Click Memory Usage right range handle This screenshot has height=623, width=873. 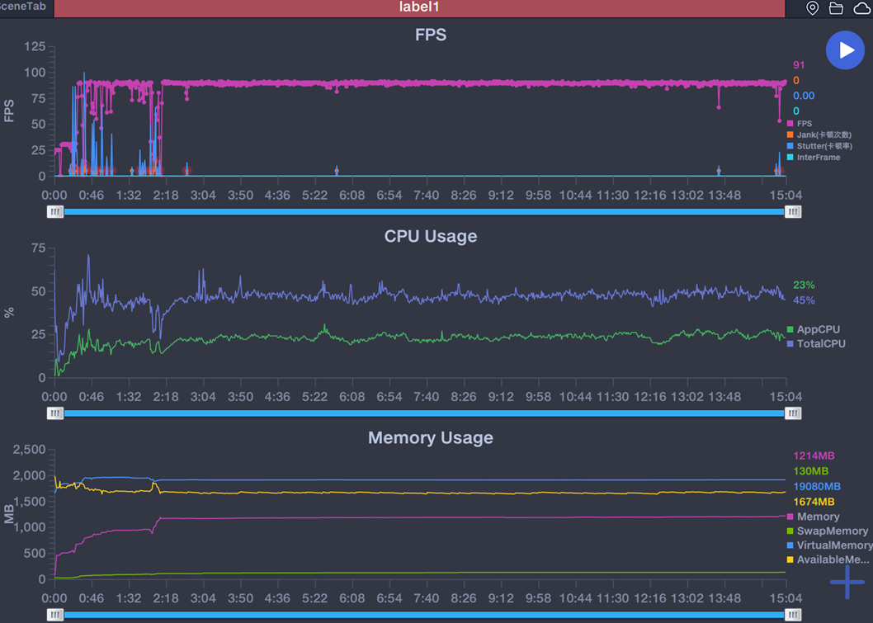(793, 615)
